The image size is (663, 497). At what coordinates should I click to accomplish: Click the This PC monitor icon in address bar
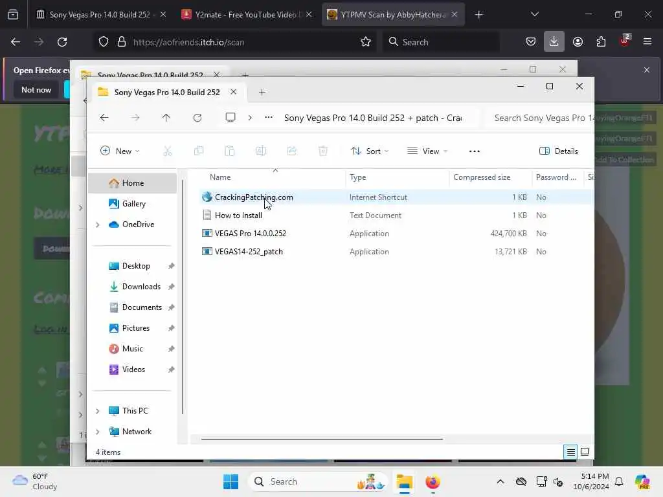pos(230,118)
